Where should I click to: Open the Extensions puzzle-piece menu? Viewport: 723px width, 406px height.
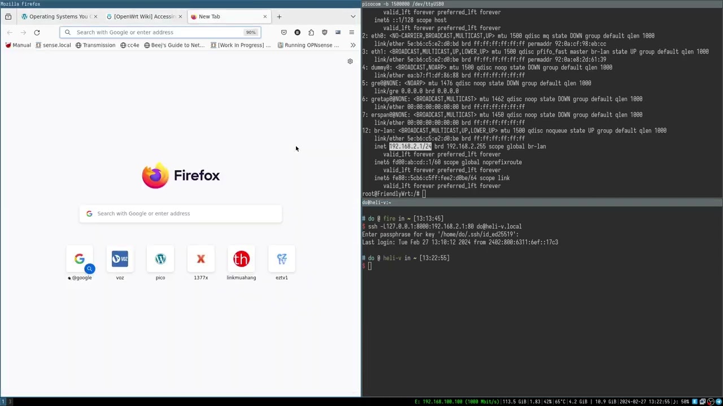(311, 32)
